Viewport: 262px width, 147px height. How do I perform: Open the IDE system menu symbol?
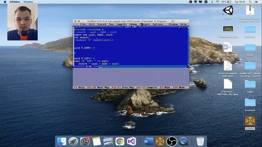pos(76,24)
